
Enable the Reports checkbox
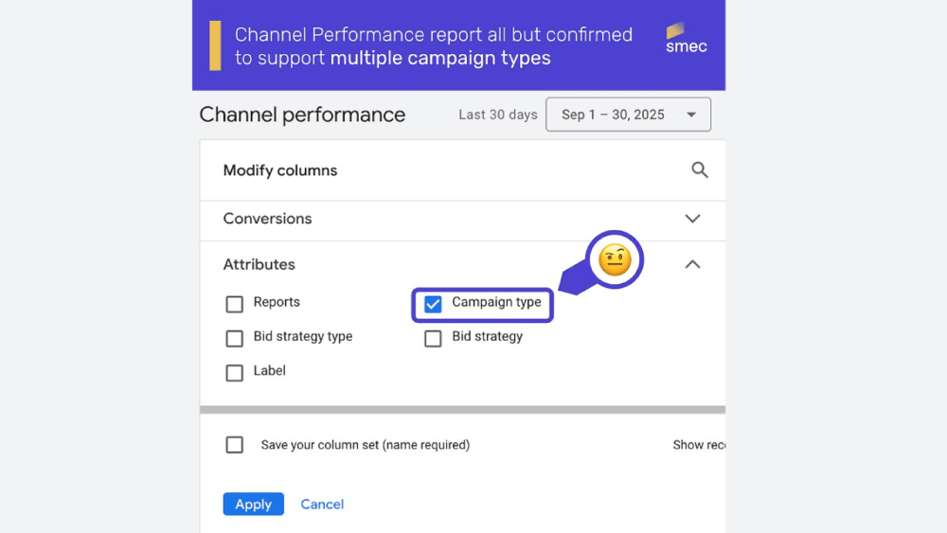click(235, 304)
